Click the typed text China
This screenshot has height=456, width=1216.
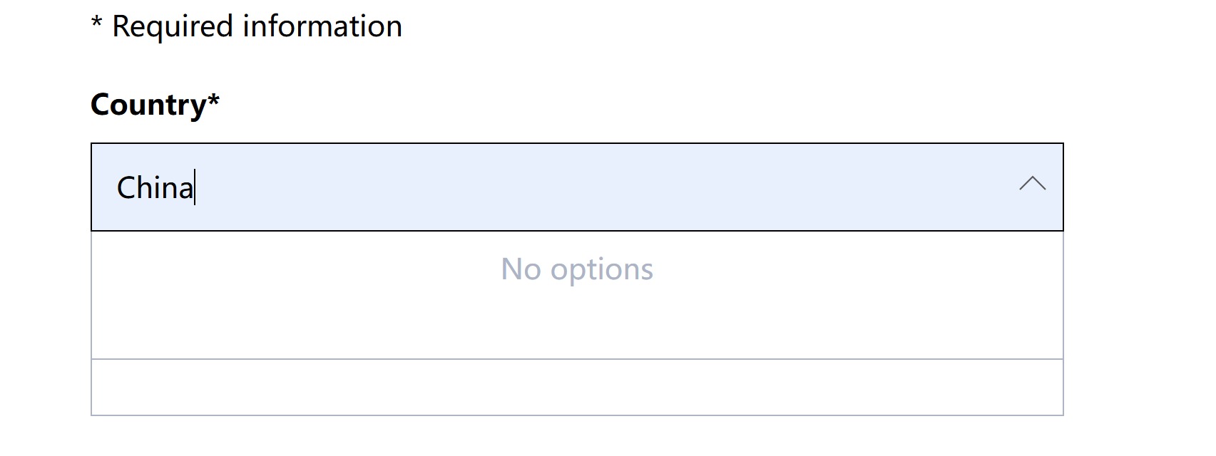[x=155, y=188]
